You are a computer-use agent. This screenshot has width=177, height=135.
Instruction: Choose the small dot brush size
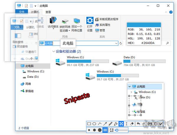click(89, 130)
